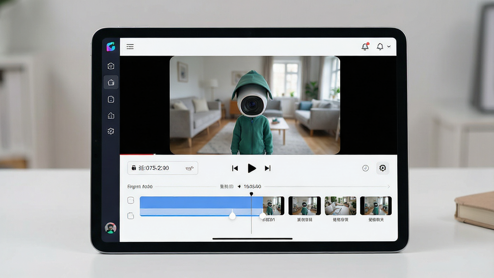494x278 pixels.
Task: Click the left white handle on the clip's lower band
Action: (x=232, y=216)
